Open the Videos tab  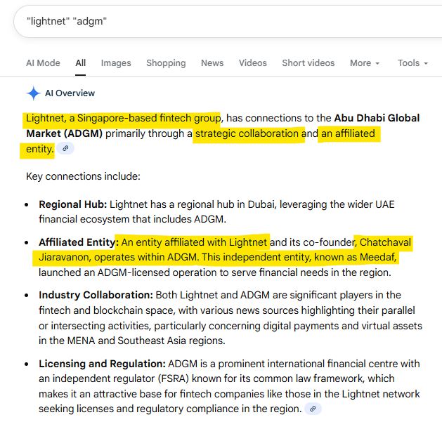pos(252,62)
